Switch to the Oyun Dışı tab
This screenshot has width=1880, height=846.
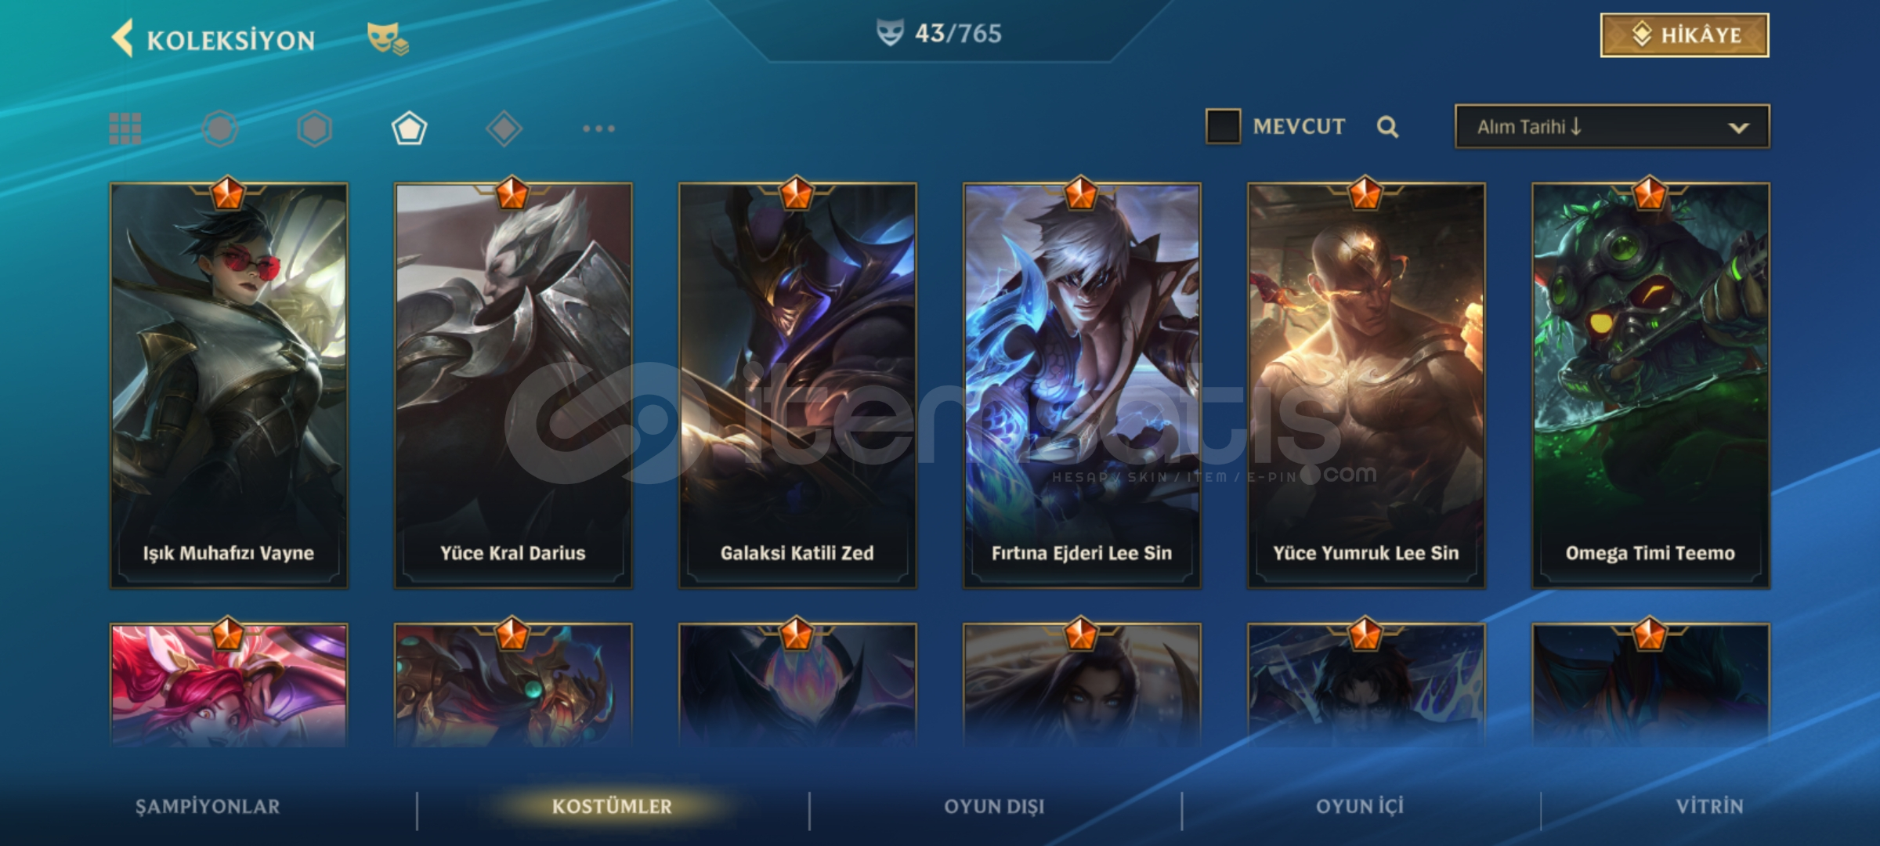tap(994, 807)
